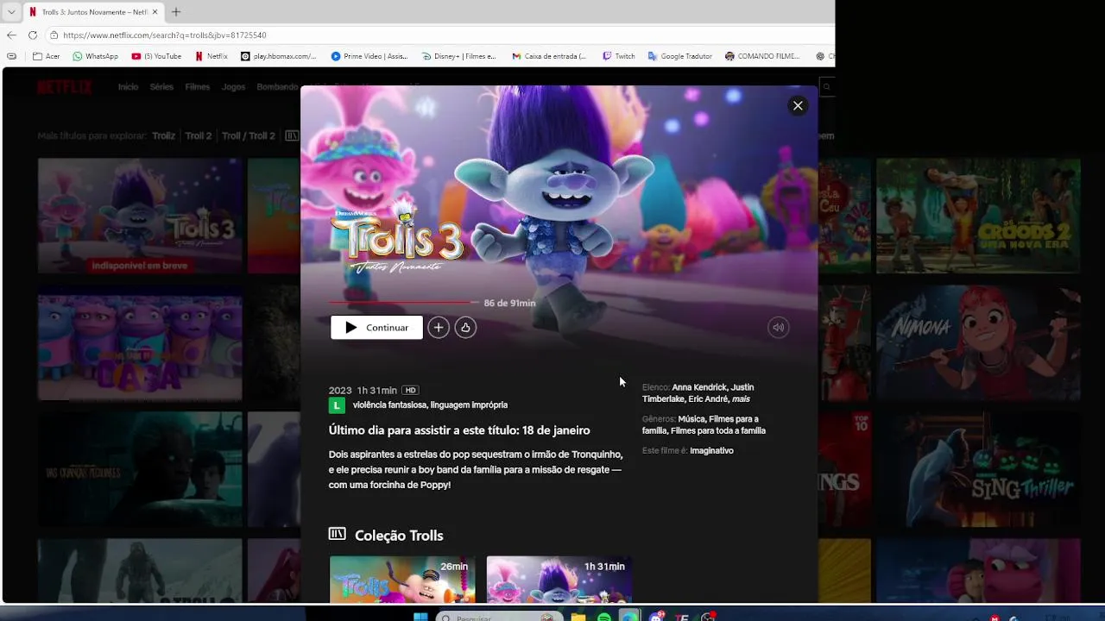The width and height of the screenshot is (1105, 621).
Task: Click the HD quality badge
Action: 411,391
